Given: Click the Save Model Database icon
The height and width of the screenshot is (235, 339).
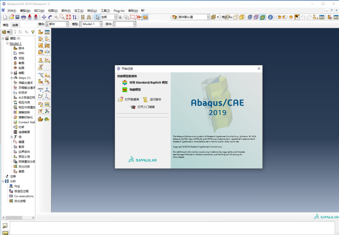Looking at the screenshot, I should click(17, 17).
